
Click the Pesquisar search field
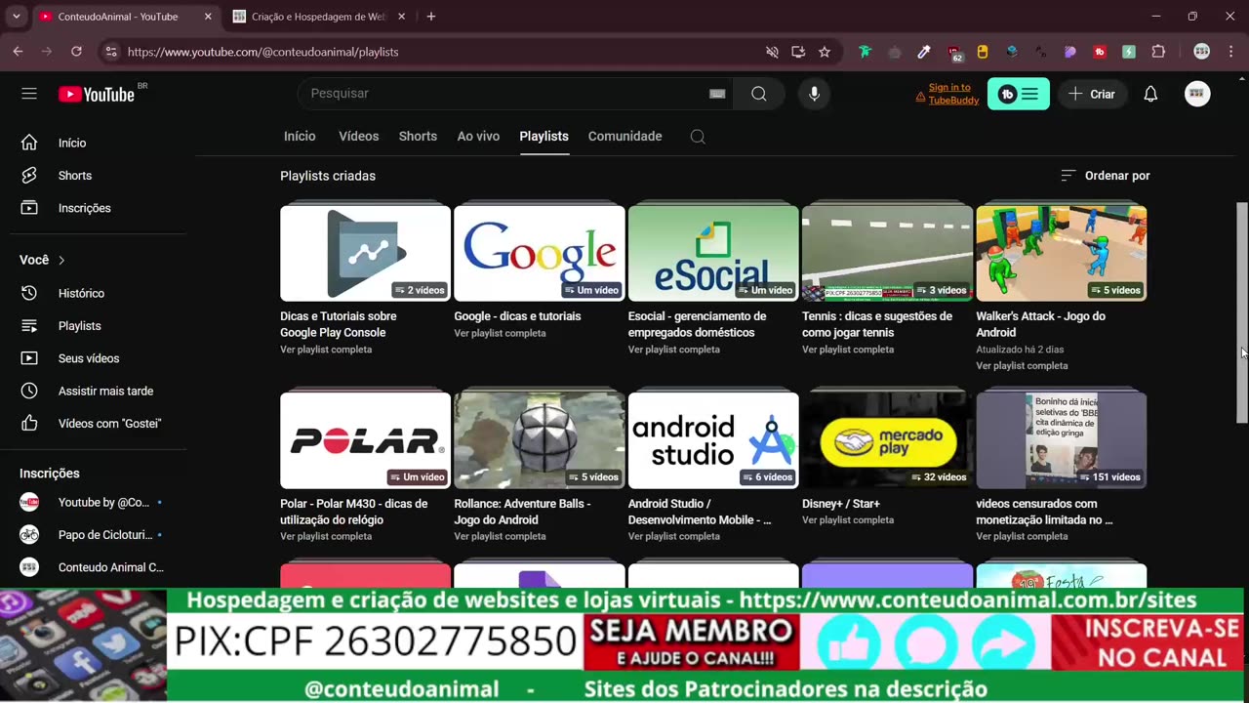click(x=503, y=94)
